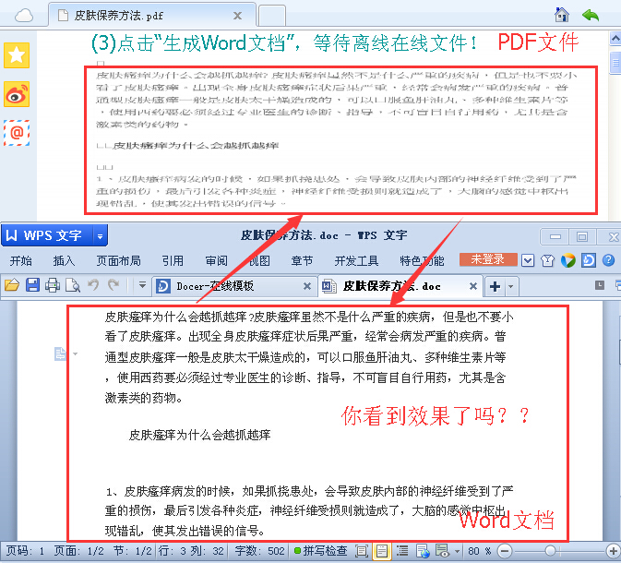This screenshot has height=563, width=621.
Task: Click the yellow star favorites icon
Action: 17,55
